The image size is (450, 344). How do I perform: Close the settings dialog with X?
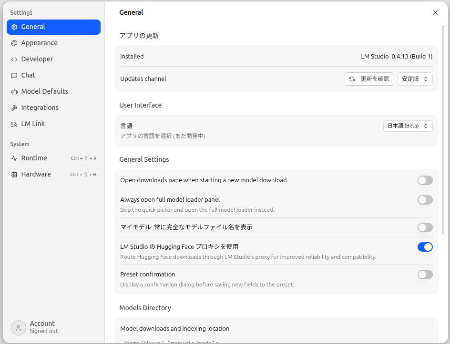[x=435, y=12]
